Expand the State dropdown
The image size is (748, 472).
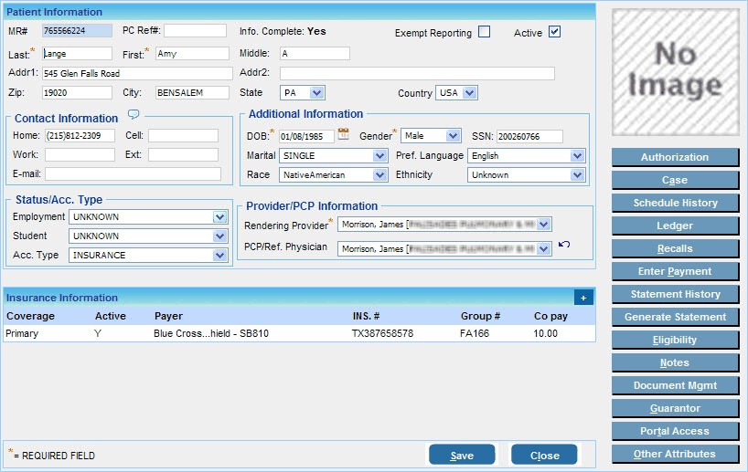coord(316,92)
